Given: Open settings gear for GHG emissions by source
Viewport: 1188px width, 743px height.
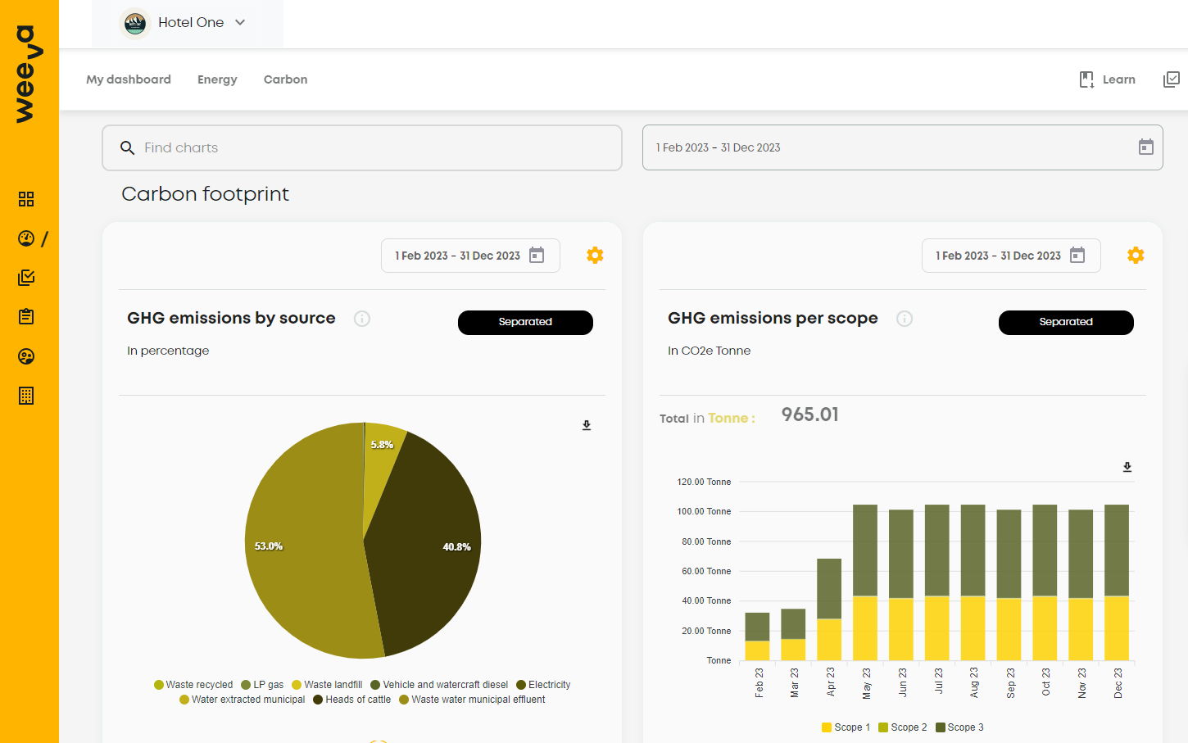Looking at the screenshot, I should click(595, 256).
